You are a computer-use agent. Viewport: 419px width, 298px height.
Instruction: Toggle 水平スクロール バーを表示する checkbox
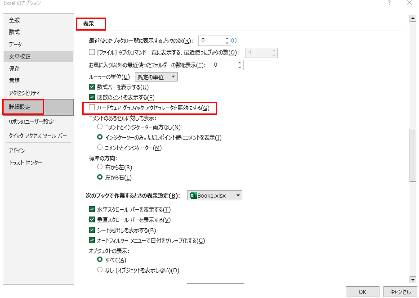click(92, 210)
